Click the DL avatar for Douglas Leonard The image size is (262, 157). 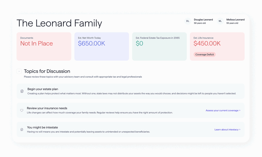[188, 21]
